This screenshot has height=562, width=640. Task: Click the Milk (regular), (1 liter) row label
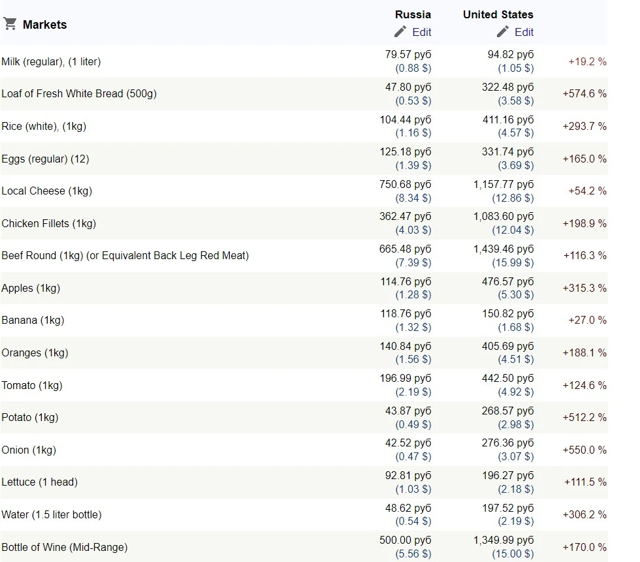(x=51, y=61)
